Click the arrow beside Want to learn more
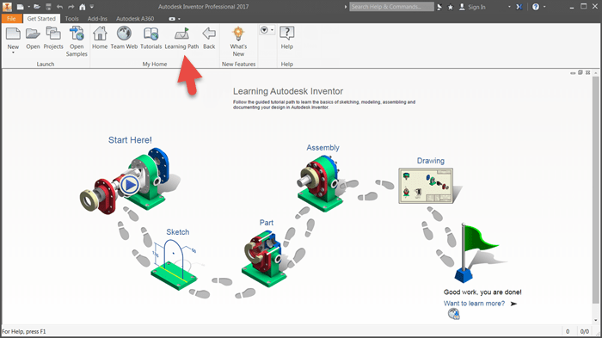 tap(513, 304)
